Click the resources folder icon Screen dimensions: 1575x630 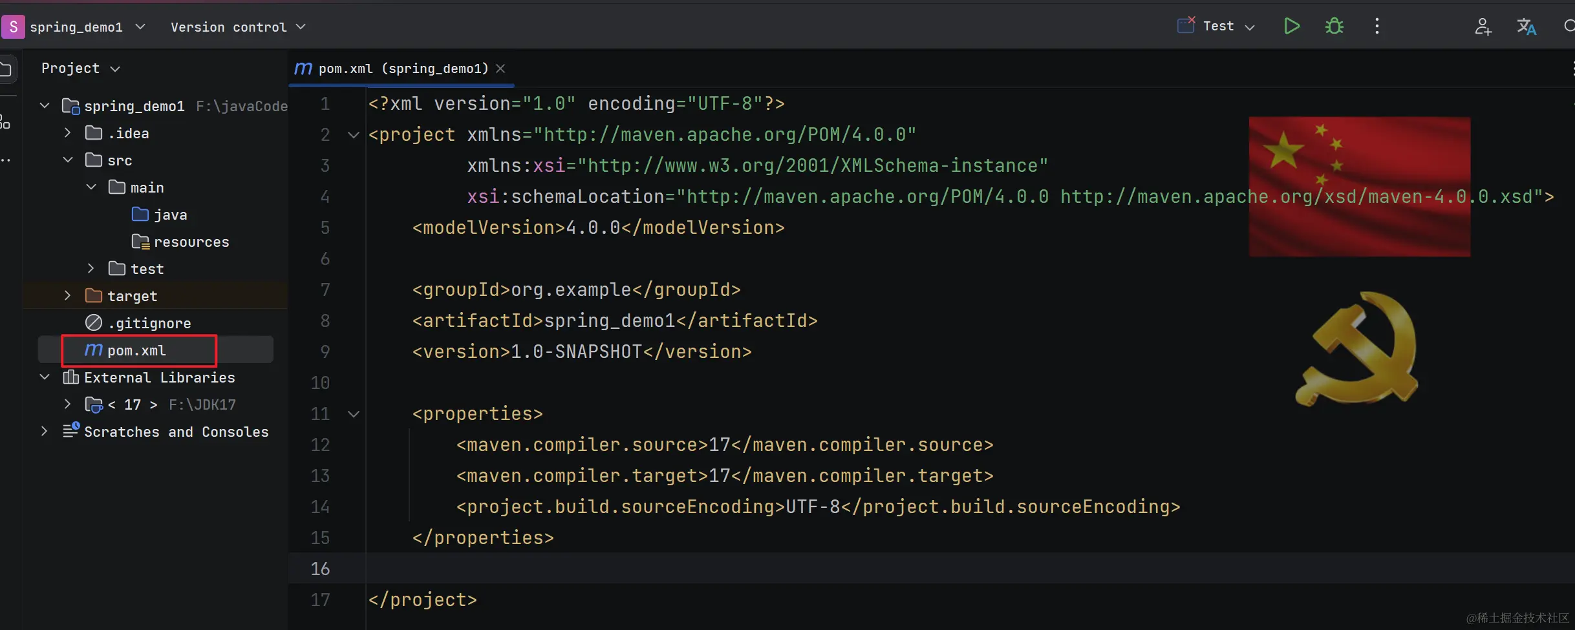point(140,242)
